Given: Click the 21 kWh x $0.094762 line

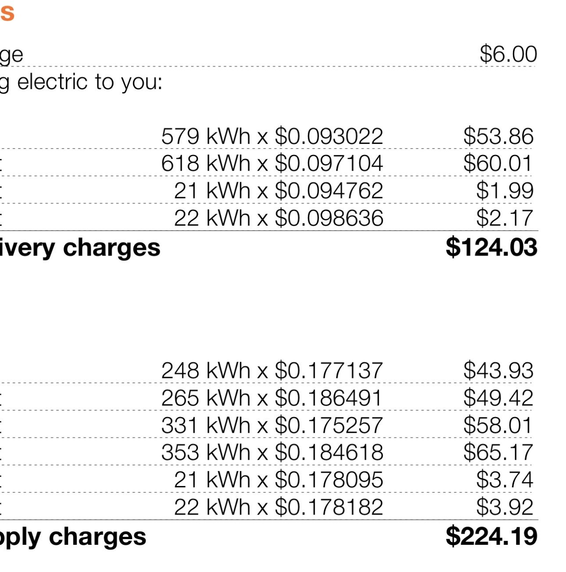Looking at the screenshot, I should coord(279,191).
